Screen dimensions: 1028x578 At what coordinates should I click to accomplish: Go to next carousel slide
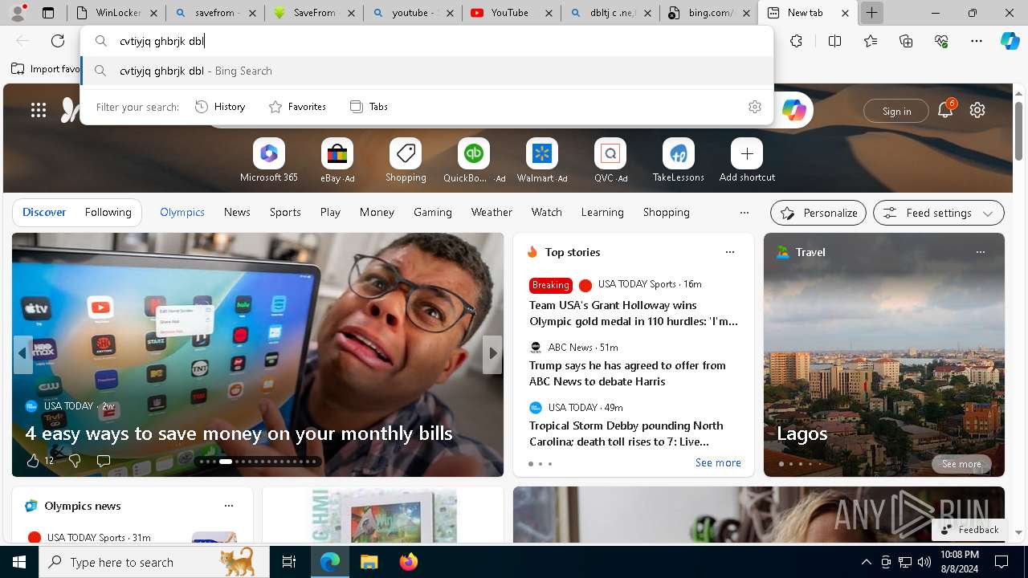click(x=492, y=353)
